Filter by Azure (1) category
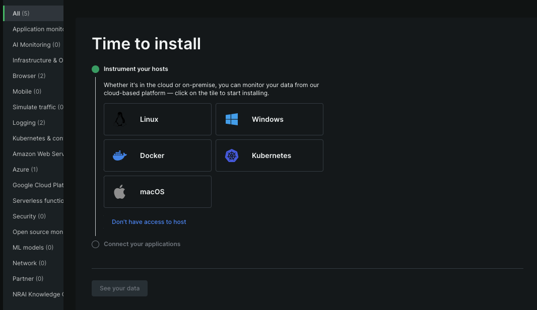The width and height of the screenshot is (537, 310). coord(34,170)
